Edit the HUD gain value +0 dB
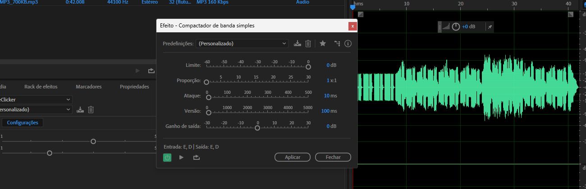 [x=469, y=26]
